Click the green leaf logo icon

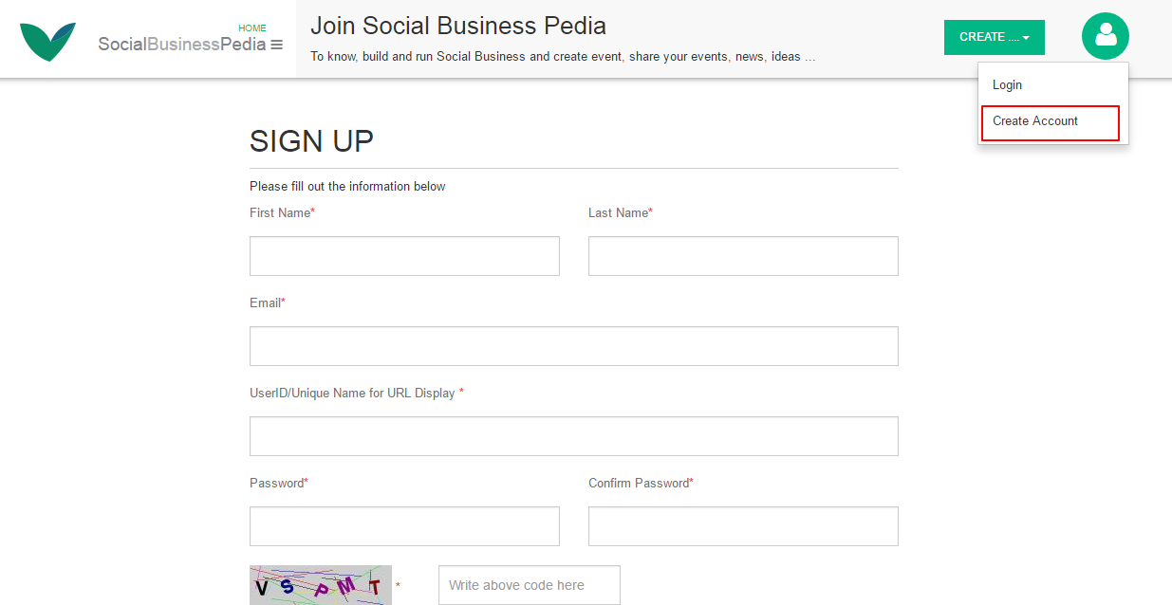pos(47,42)
